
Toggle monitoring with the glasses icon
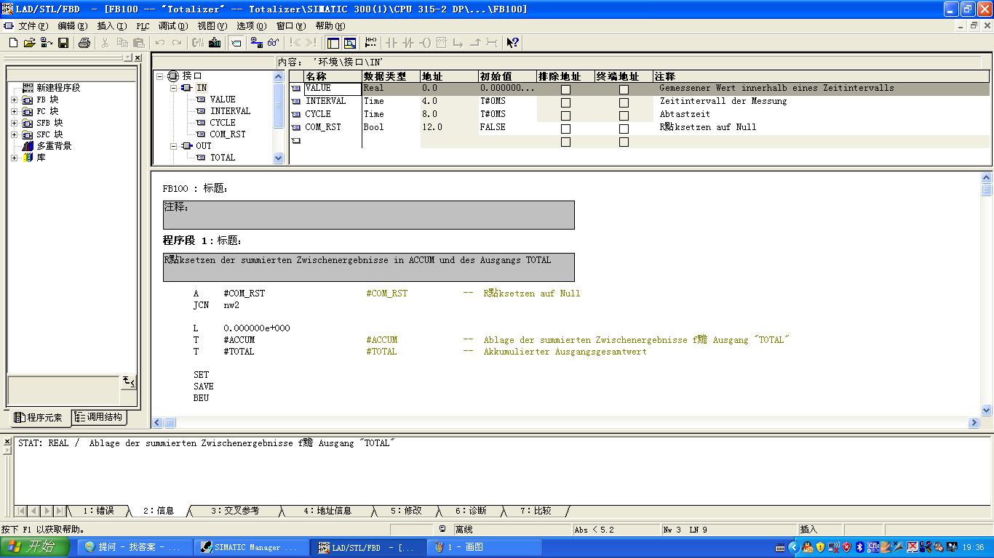coord(274,43)
